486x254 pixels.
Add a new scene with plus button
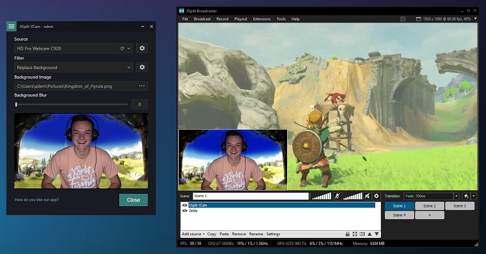430,215
